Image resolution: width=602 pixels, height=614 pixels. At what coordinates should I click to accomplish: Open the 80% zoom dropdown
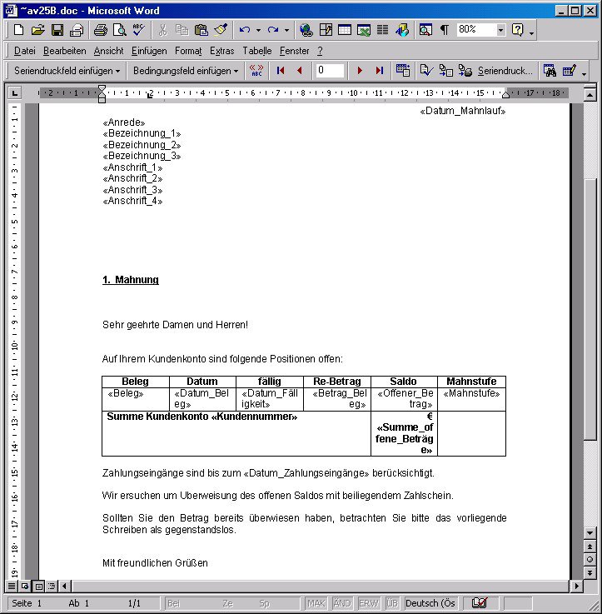500,30
